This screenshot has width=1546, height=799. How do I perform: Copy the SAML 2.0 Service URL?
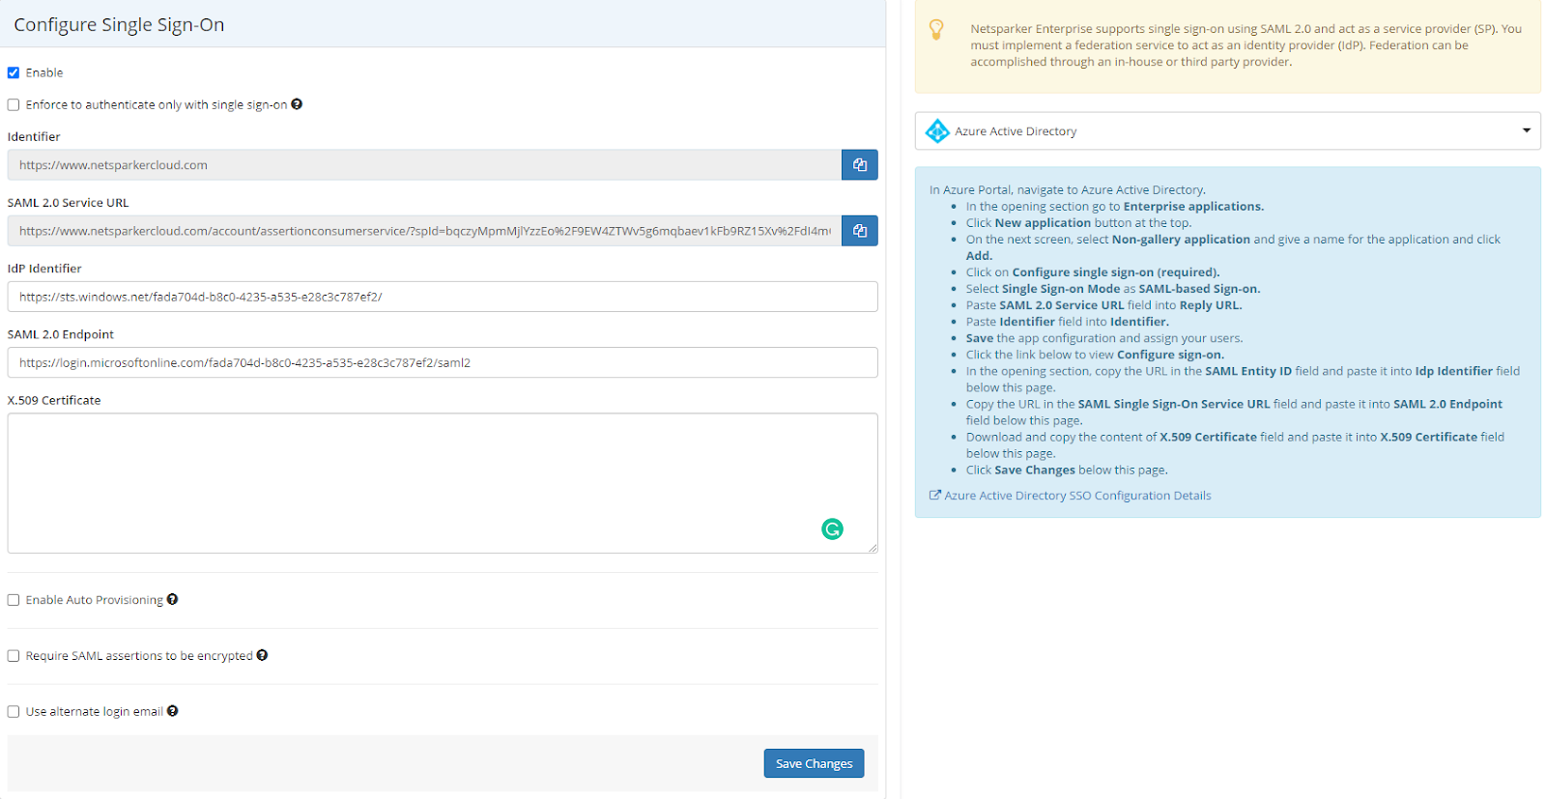click(x=859, y=231)
